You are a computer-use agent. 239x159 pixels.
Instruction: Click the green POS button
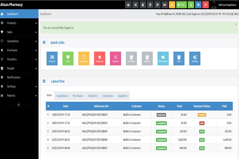(x=181, y=5)
